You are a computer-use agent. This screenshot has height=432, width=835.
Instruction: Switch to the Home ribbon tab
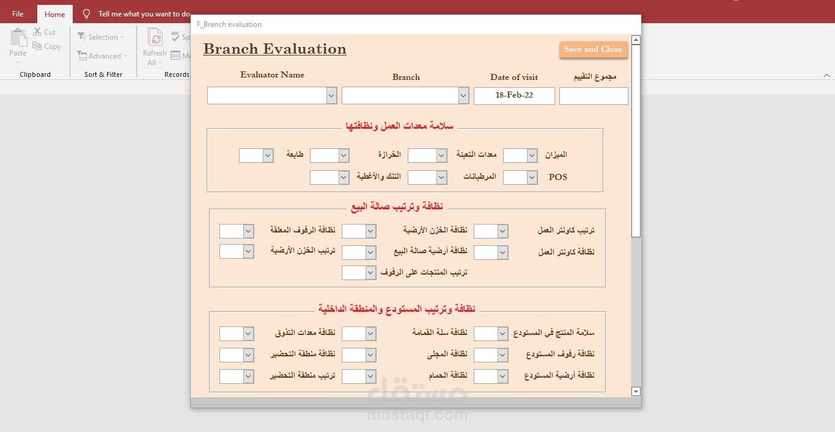click(55, 14)
